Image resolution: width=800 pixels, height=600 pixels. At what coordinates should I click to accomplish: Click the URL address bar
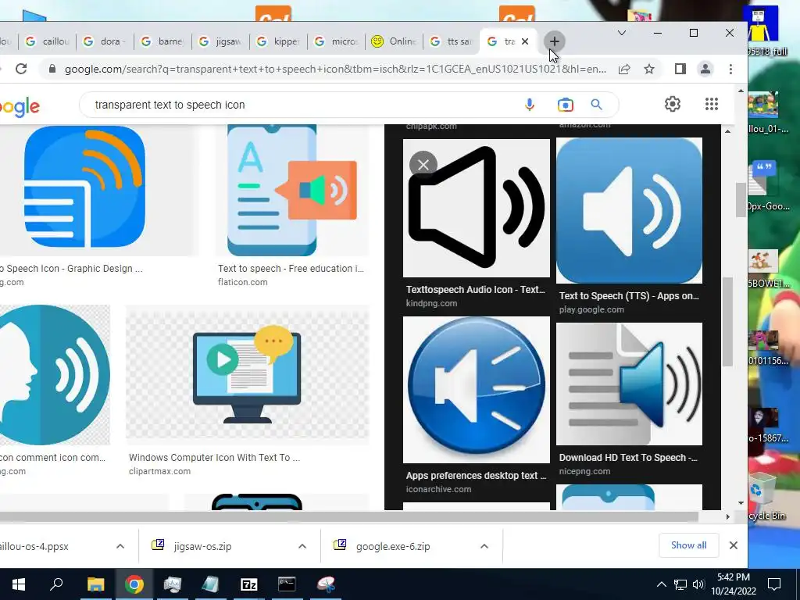click(335, 69)
